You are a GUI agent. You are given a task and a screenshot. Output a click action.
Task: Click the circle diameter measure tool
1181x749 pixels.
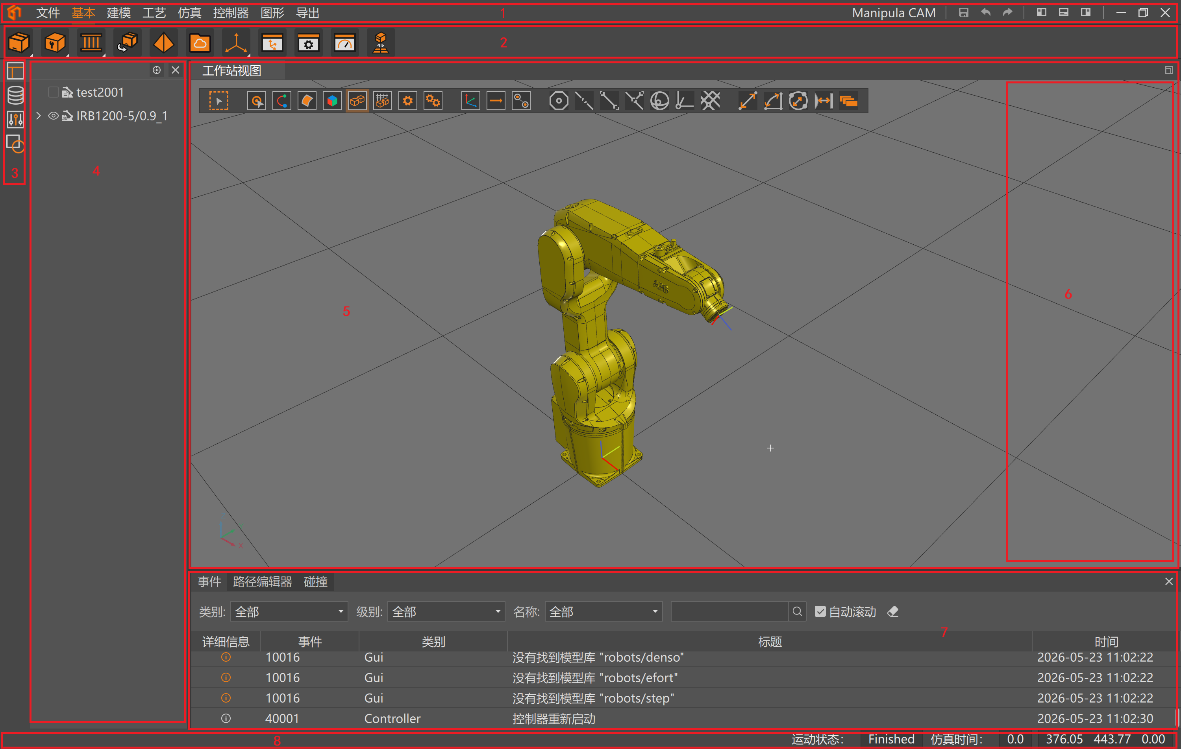pos(798,101)
